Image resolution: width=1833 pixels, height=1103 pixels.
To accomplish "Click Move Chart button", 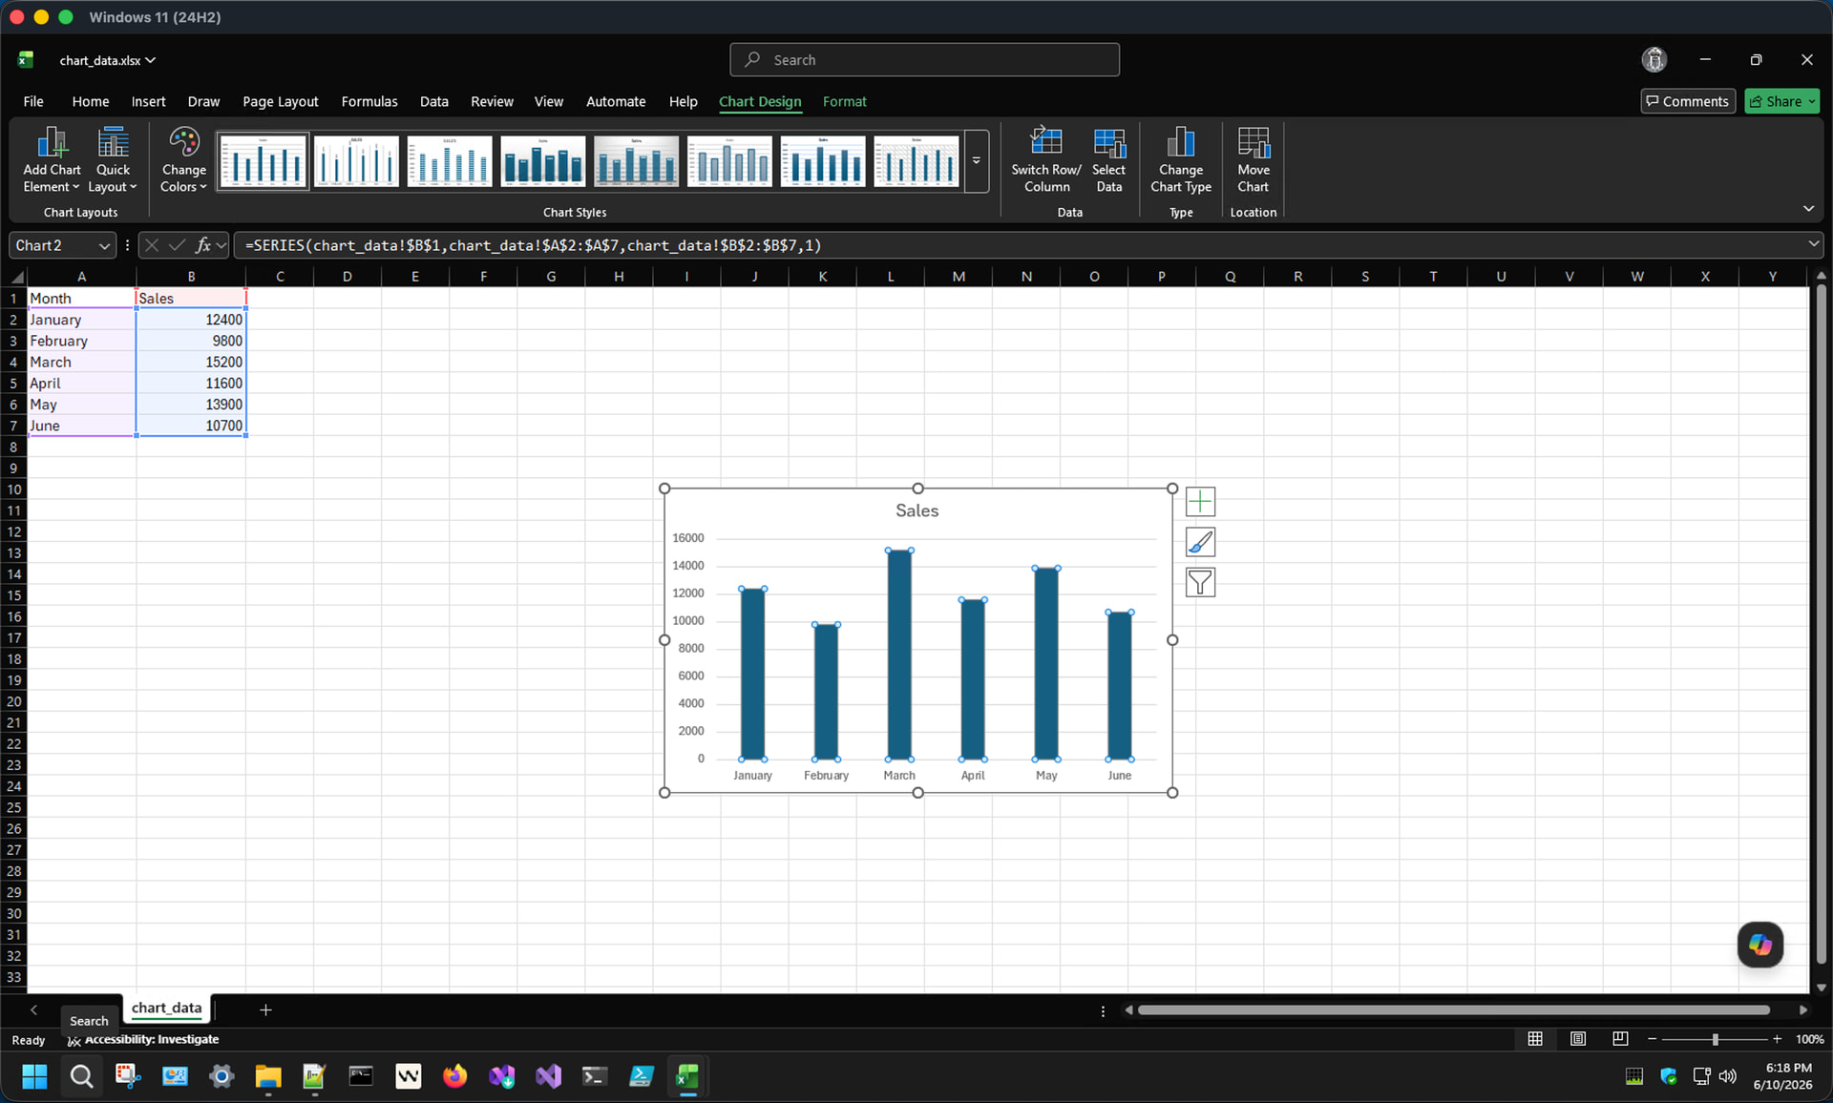I will (x=1253, y=160).
